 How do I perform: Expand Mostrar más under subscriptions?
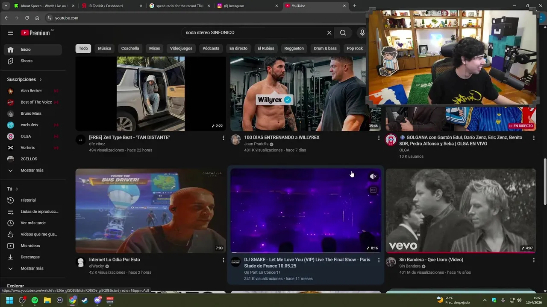(32, 171)
